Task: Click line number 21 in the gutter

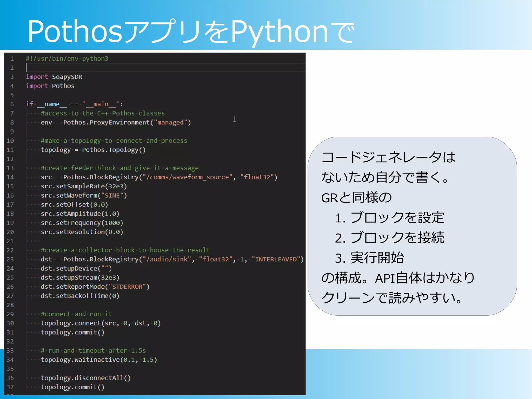Action: pos(10,241)
